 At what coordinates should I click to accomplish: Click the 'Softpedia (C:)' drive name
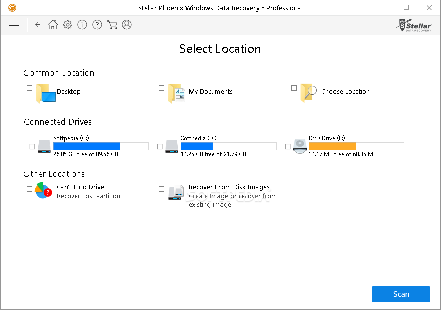[71, 138]
